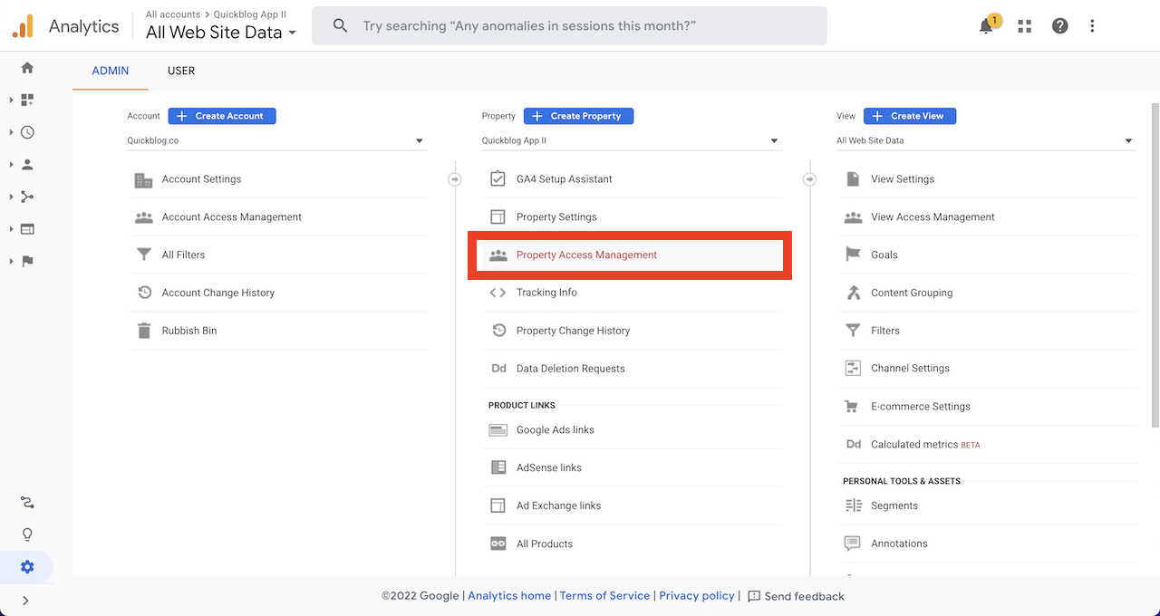Screen dimensions: 1160x616
Task: Open the three-dot more options menu
Action: click(1093, 26)
